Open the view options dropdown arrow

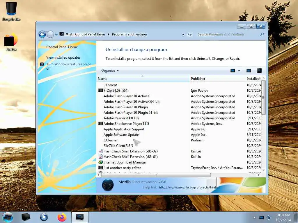tap(239, 71)
